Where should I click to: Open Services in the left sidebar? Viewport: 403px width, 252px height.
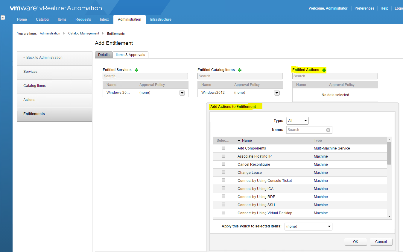tap(55, 72)
